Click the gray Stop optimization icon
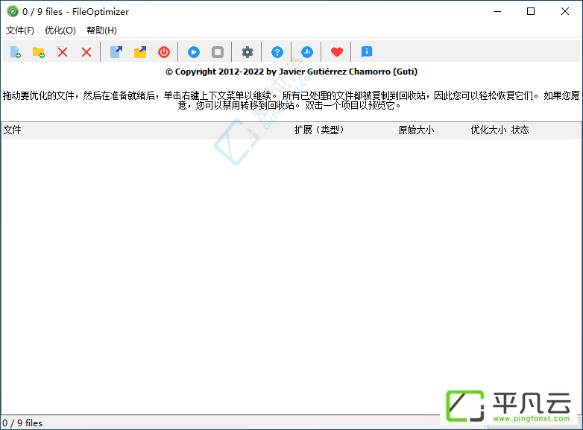The width and height of the screenshot is (583, 430). (218, 52)
